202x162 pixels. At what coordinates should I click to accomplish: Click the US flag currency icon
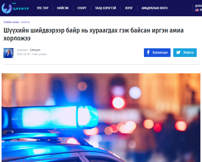[x=197, y=10]
